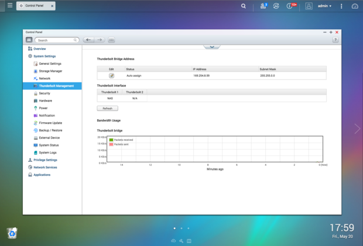Expand the admin account dropdown
Viewport: 363px width, 246px height.
coord(324,6)
